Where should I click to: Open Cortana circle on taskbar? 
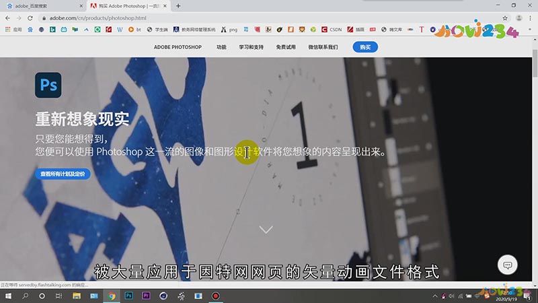[42, 296]
